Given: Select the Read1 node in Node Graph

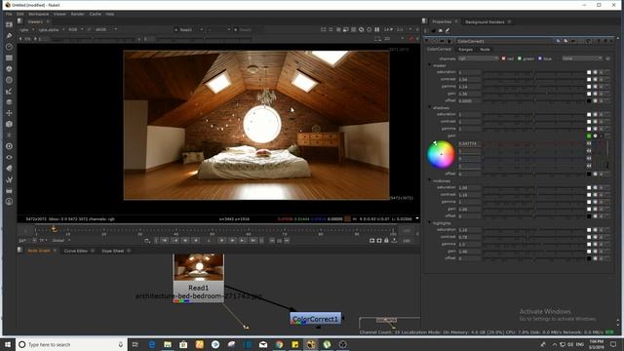Looking at the screenshot, I should click(199, 278).
